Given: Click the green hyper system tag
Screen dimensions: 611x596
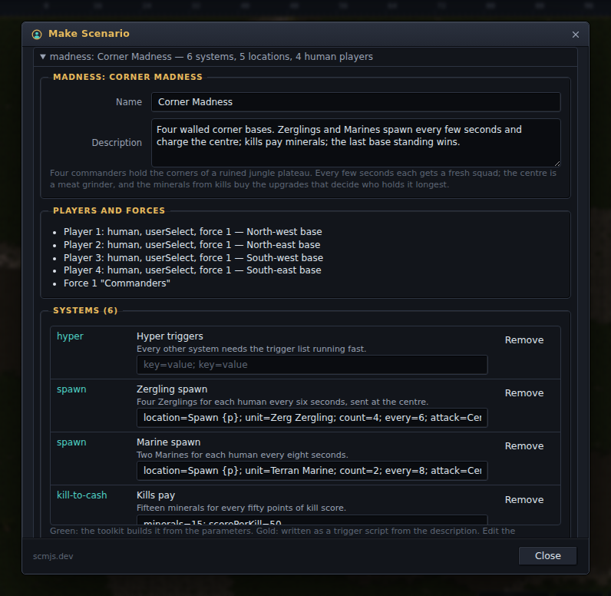Looking at the screenshot, I should 70,336.
